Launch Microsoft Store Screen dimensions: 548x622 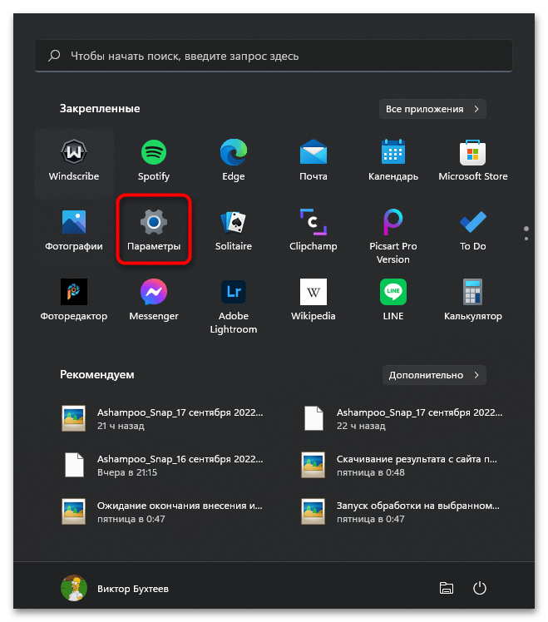click(x=472, y=161)
